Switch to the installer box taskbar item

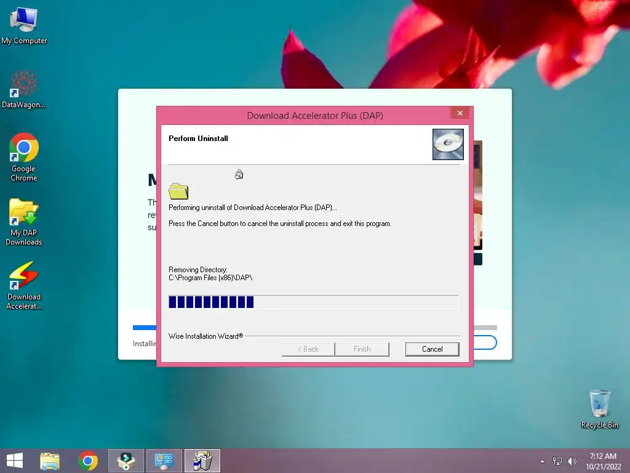click(x=126, y=461)
